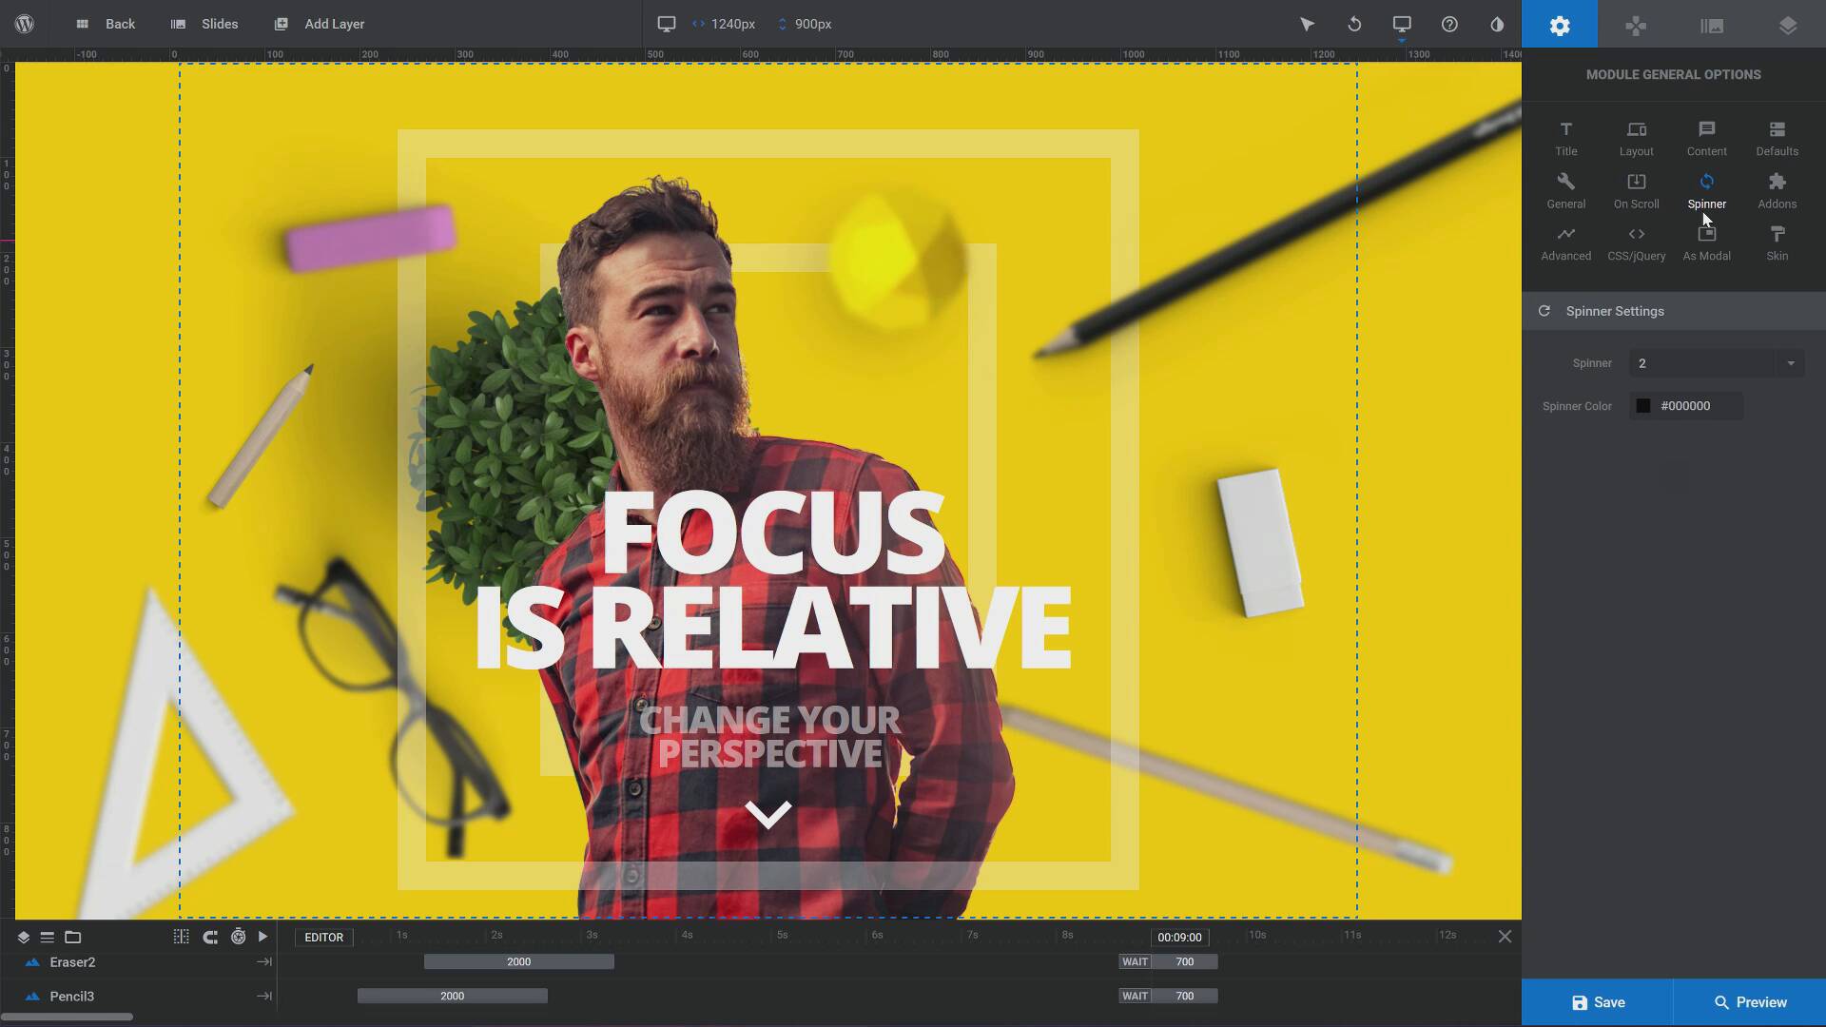Image resolution: width=1826 pixels, height=1027 pixels.
Task: Open the On Scroll options
Action: tap(1636, 190)
